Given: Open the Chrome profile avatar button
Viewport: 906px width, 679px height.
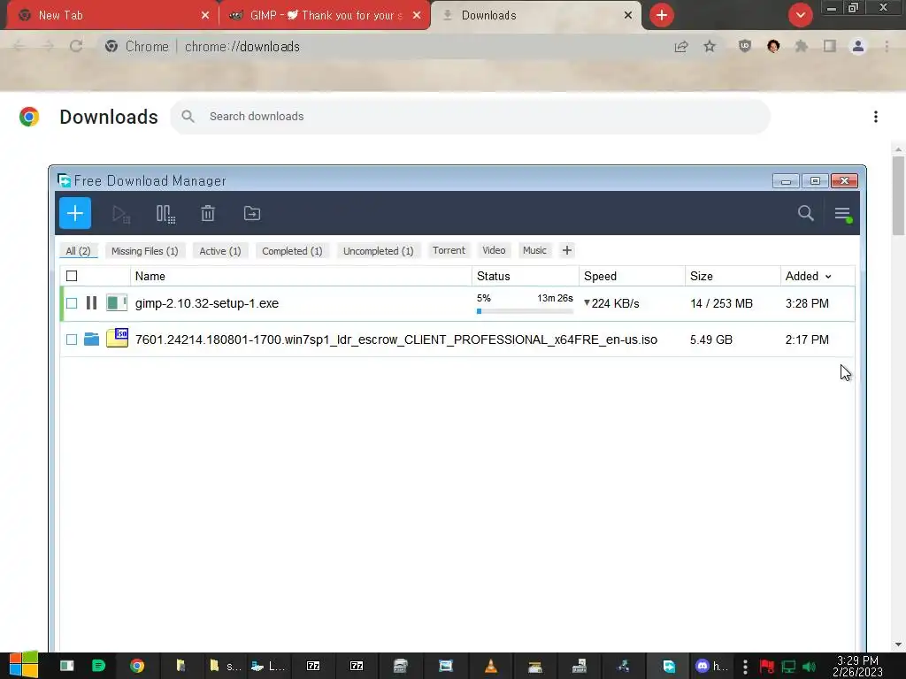Looking at the screenshot, I should (858, 46).
